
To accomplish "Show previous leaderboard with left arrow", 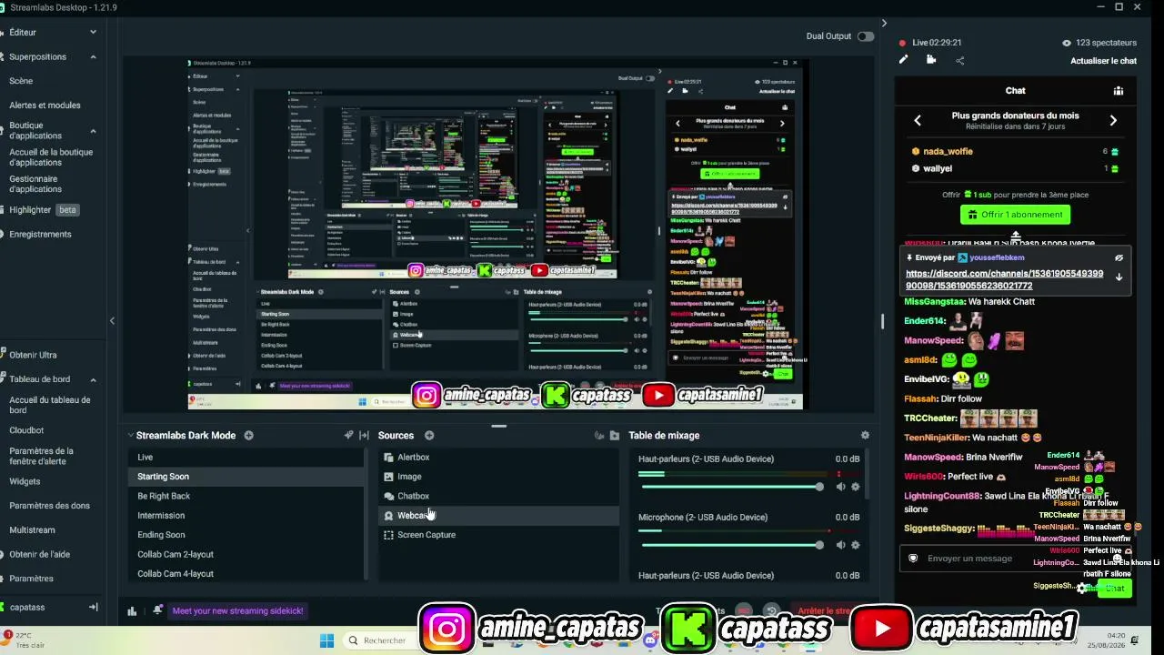I will (x=918, y=120).
